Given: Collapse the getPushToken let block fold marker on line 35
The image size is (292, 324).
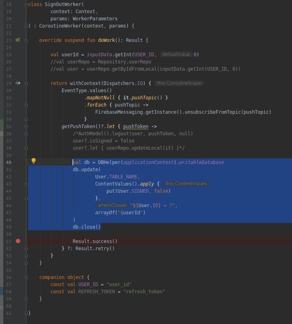Looking at the screenshot, I should 26,126.
